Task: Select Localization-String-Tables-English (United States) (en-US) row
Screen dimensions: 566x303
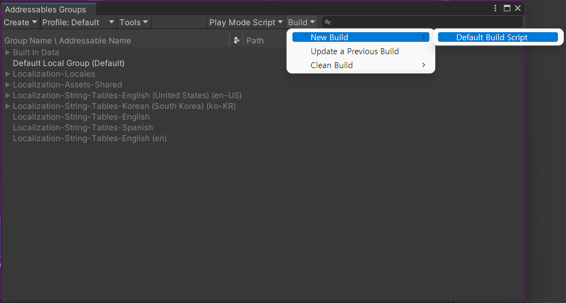Action: [127, 95]
